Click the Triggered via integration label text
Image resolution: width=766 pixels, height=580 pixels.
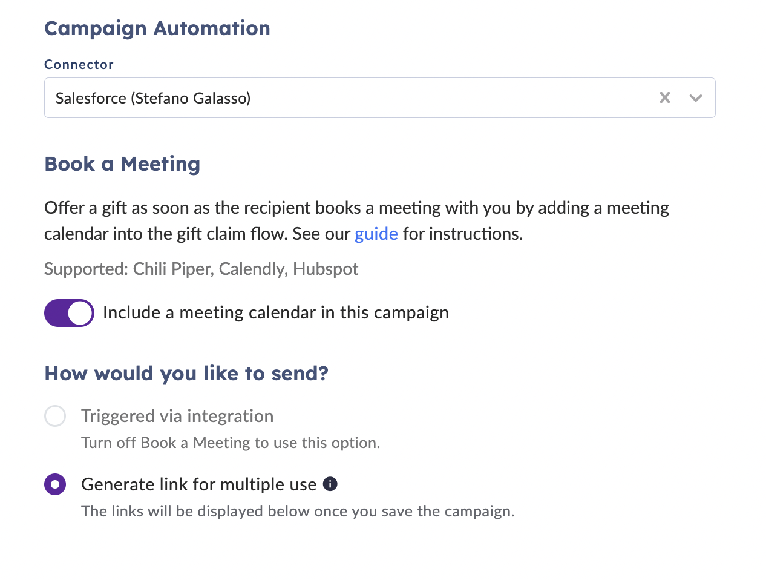[177, 416]
